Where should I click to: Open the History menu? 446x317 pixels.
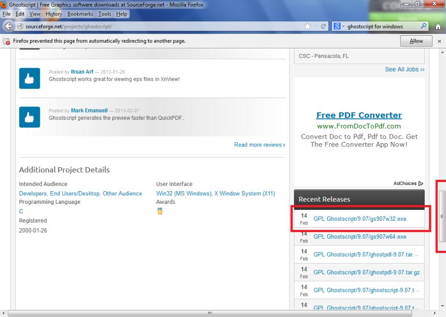[54, 14]
